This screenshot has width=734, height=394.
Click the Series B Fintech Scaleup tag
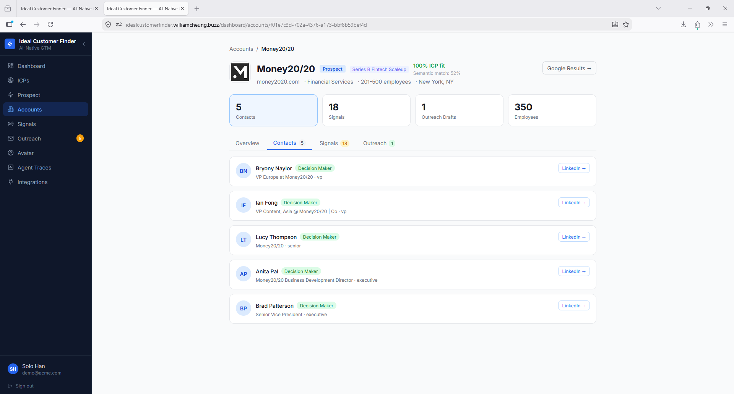(x=379, y=69)
